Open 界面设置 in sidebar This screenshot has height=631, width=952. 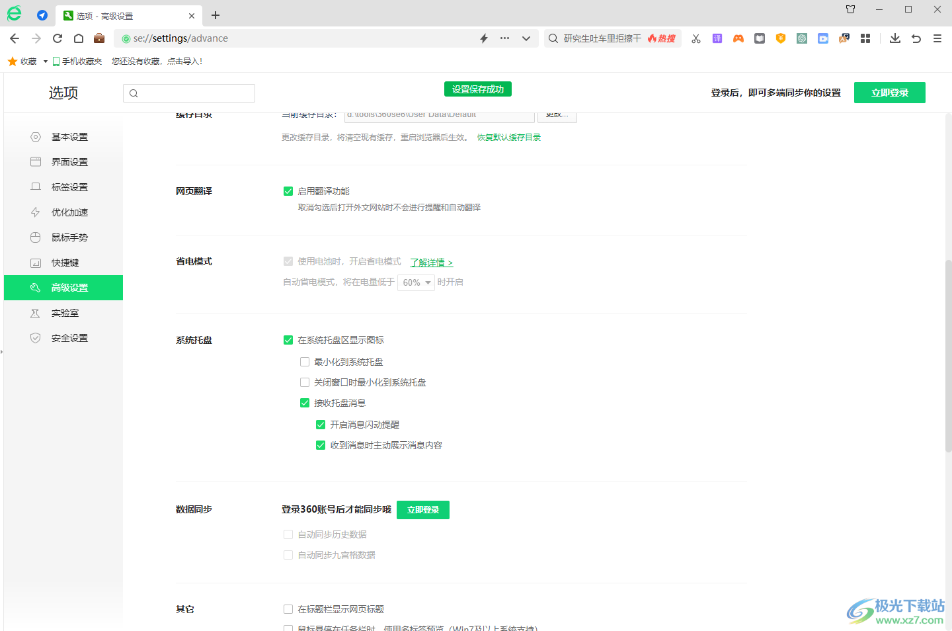(63, 162)
